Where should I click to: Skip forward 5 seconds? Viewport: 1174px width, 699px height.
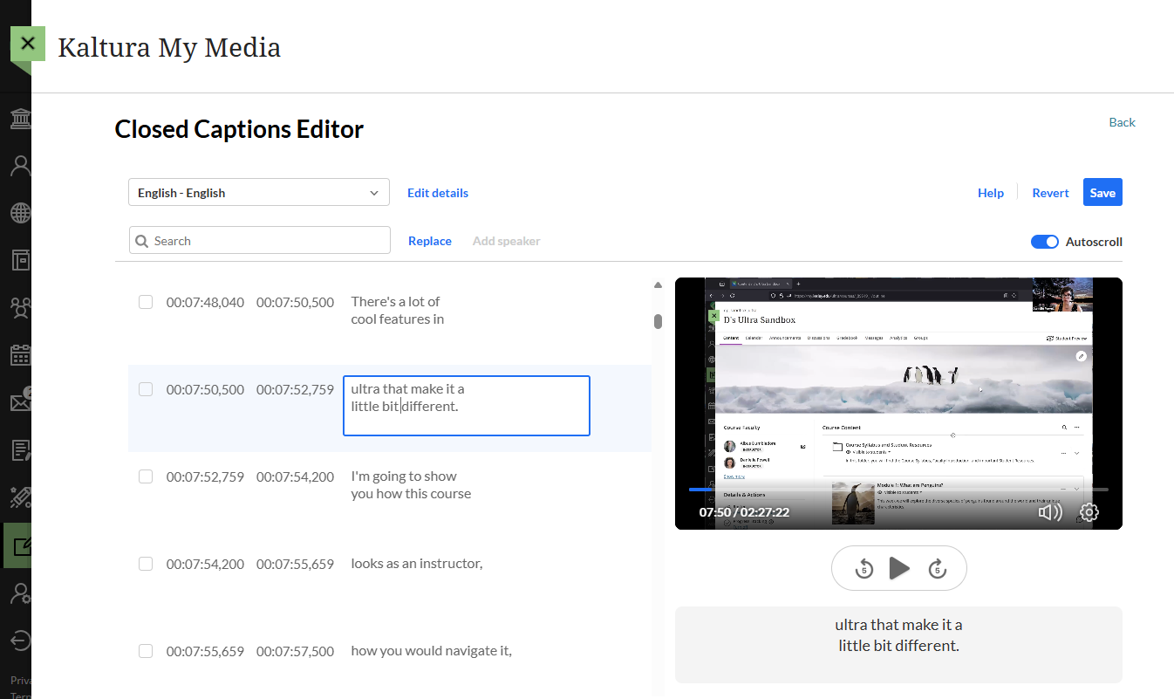[x=937, y=569]
